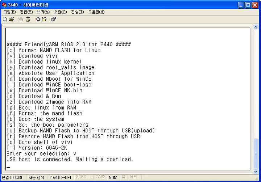This screenshot has width=261, height=182.
Task: Click the '[d] Download & Run' line
Action: point(34,96)
